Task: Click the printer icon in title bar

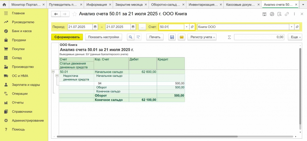Action: (x=272, y=14)
